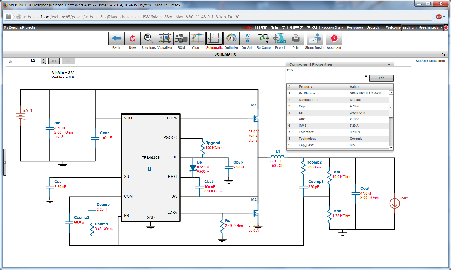
Task: Open the account email dropdown arrow
Action: (x=442, y=27)
